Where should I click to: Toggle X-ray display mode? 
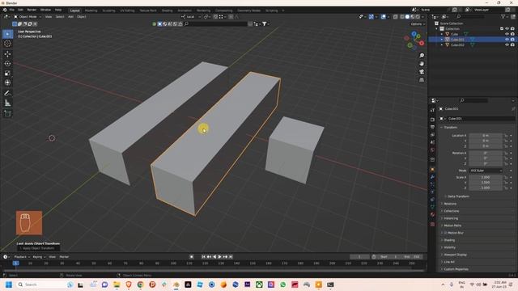(x=396, y=17)
